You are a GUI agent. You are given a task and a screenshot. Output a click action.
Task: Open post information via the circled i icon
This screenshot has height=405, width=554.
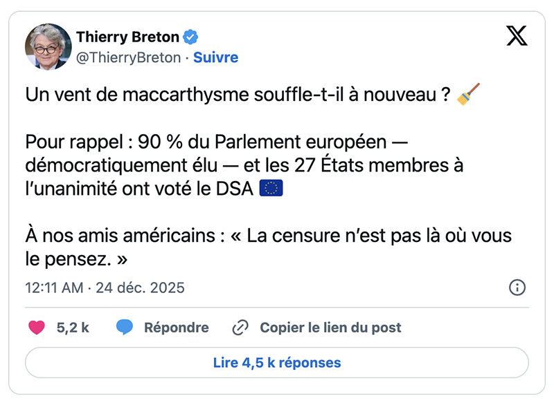pyautogui.click(x=517, y=288)
